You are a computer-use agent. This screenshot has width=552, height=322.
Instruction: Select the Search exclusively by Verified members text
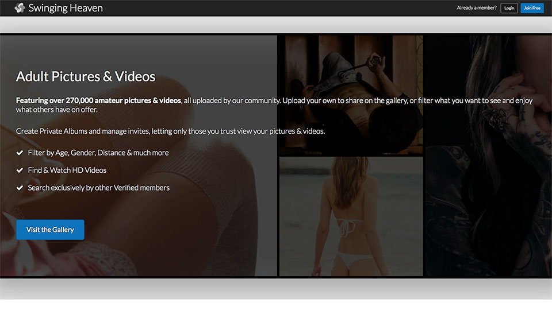pos(98,188)
